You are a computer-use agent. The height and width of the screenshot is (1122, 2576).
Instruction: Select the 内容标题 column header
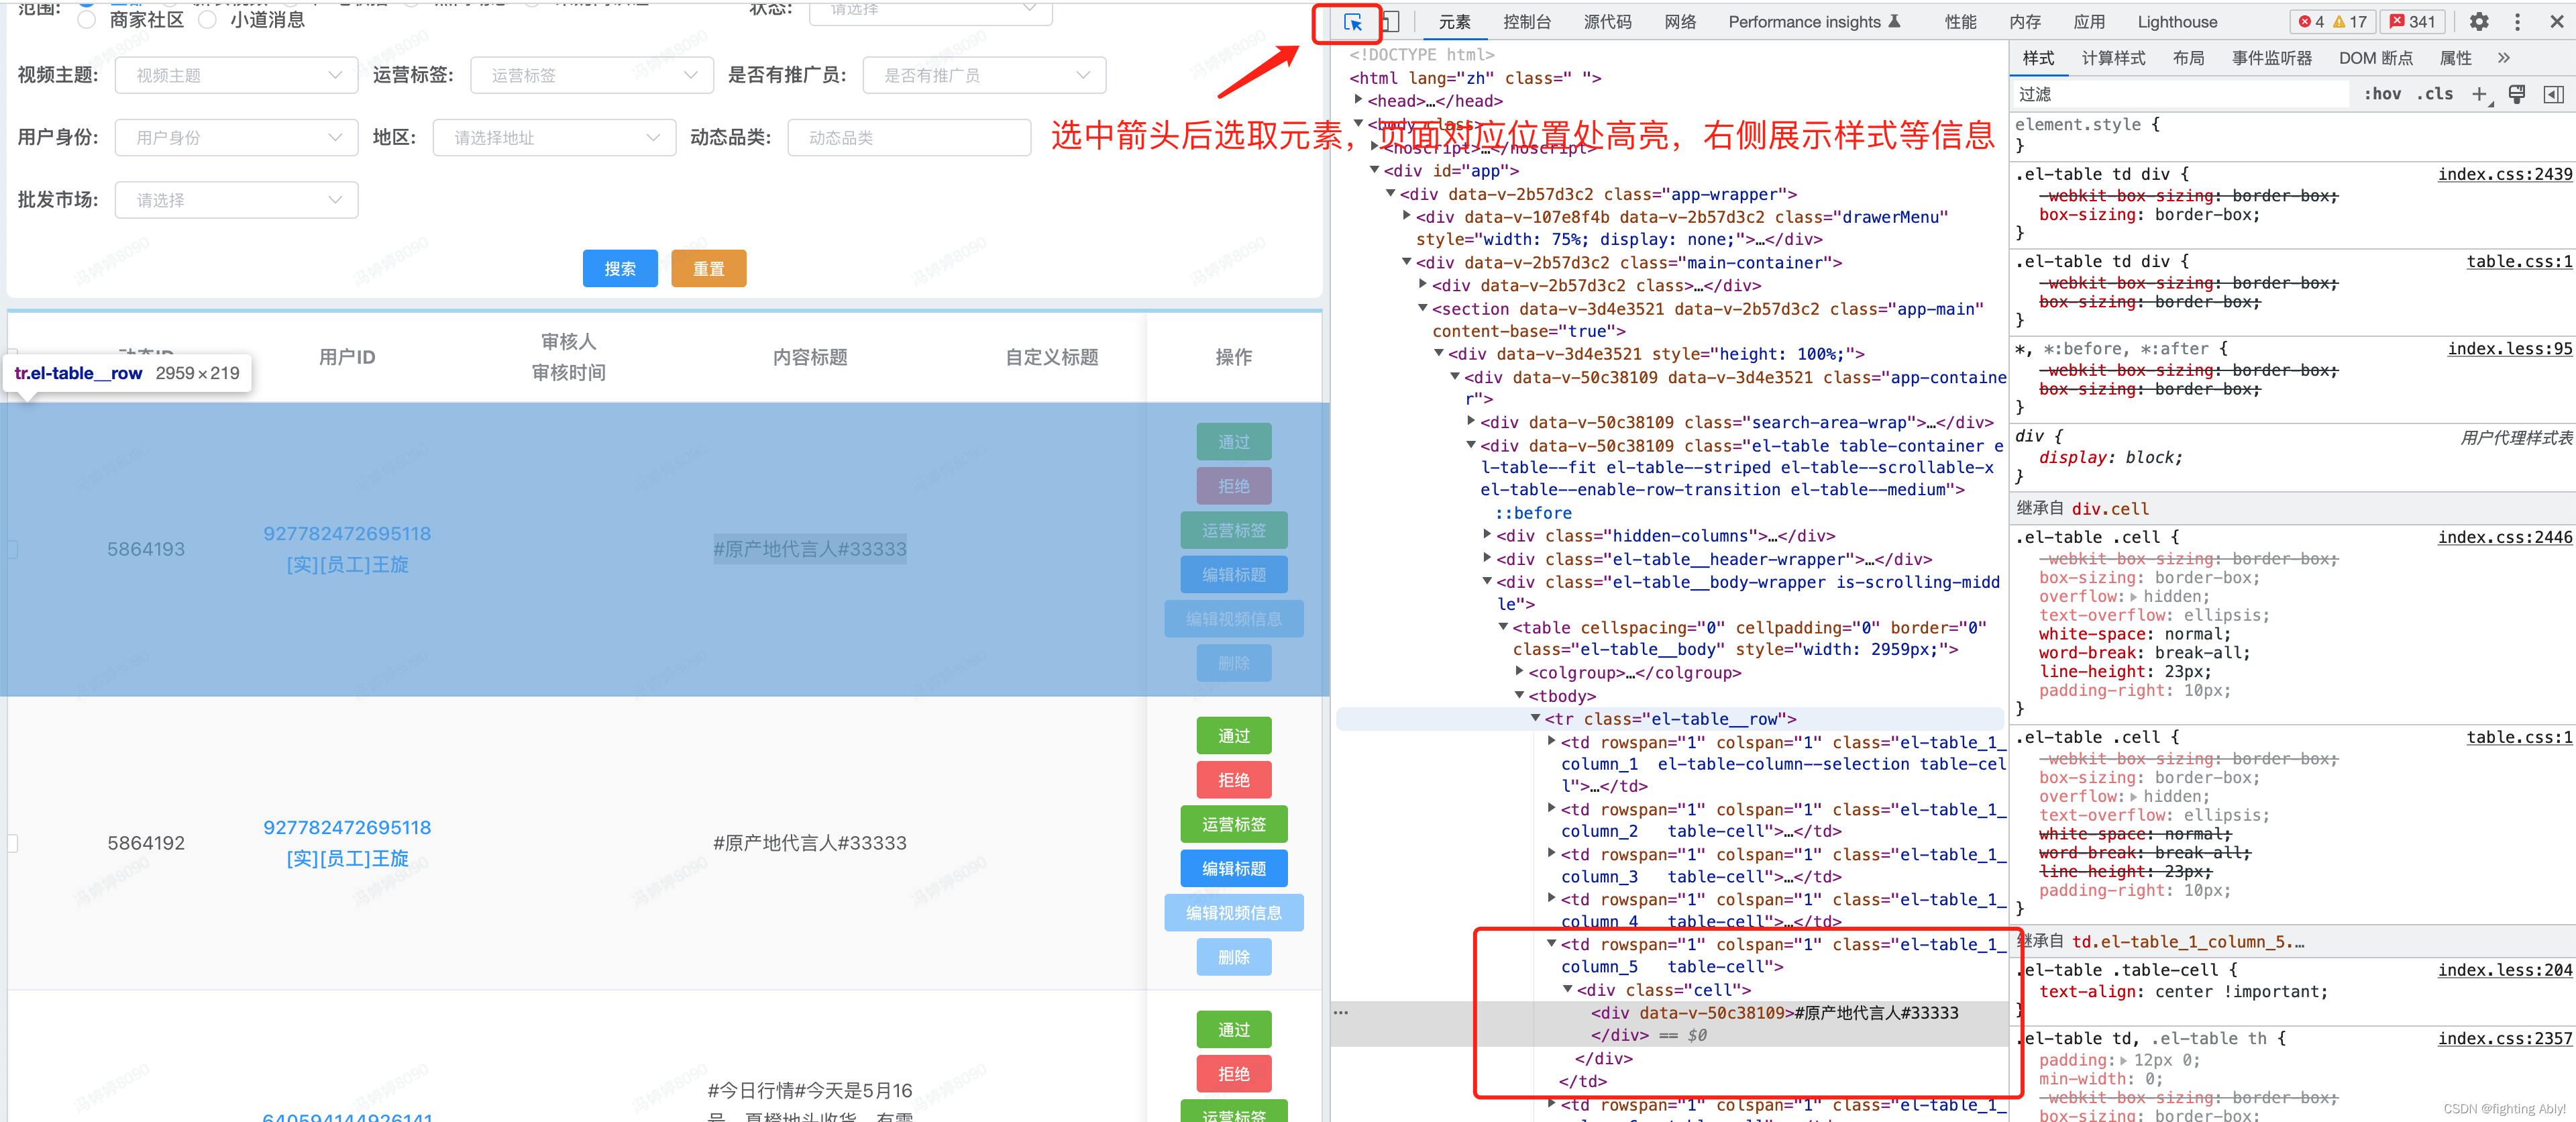click(x=810, y=357)
